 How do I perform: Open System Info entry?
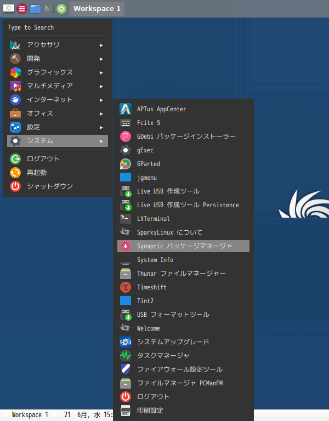pyautogui.click(x=184, y=260)
